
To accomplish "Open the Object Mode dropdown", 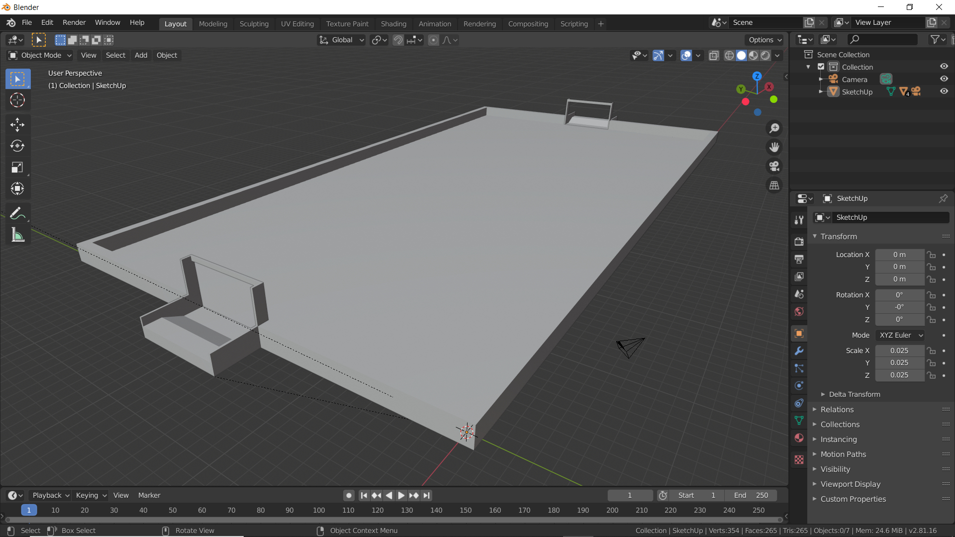I will pos(41,55).
